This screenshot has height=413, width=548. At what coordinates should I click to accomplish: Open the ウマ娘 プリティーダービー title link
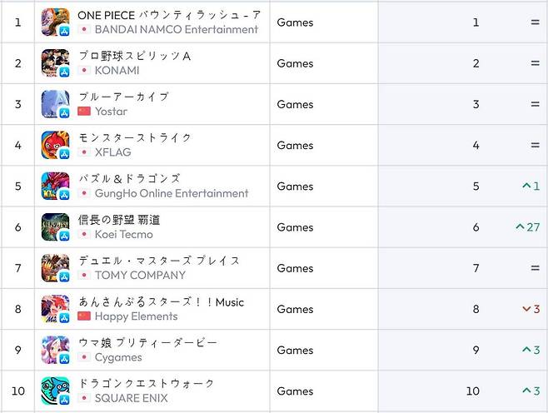147,342
